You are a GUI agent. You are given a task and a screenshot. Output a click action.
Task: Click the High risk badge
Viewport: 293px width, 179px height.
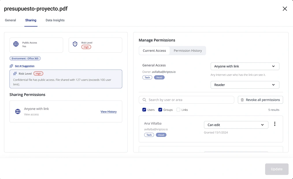(x=87, y=47)
